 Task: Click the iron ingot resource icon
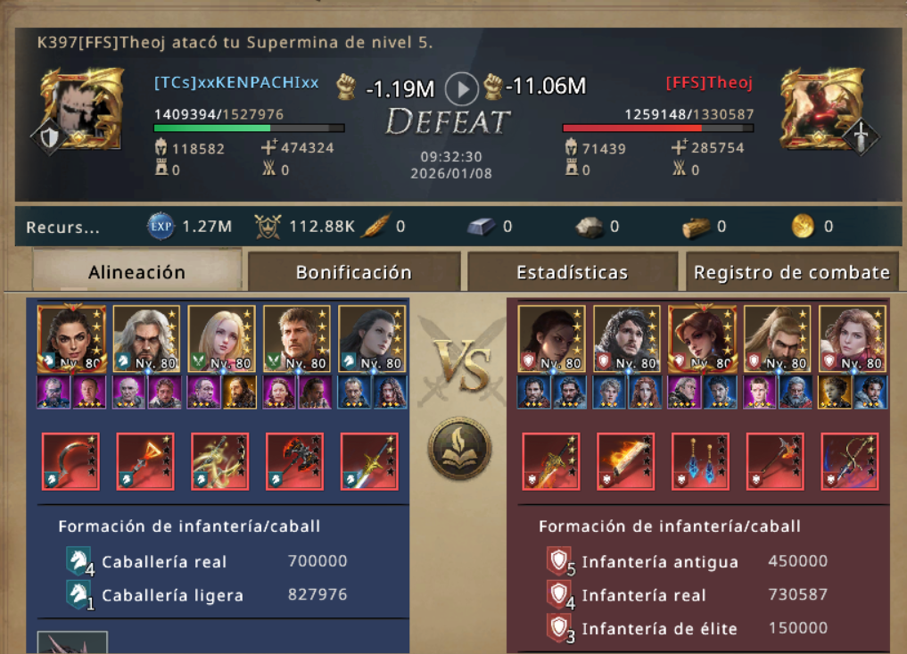(x=482, y=227)
